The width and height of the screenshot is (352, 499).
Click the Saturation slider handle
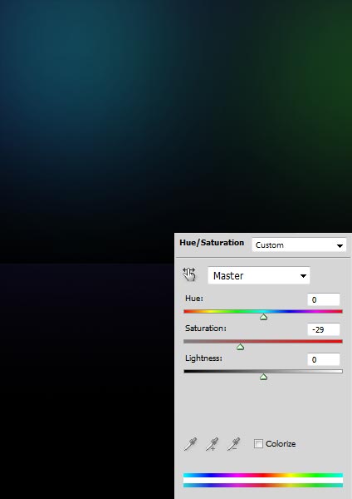tap(241, 347)
